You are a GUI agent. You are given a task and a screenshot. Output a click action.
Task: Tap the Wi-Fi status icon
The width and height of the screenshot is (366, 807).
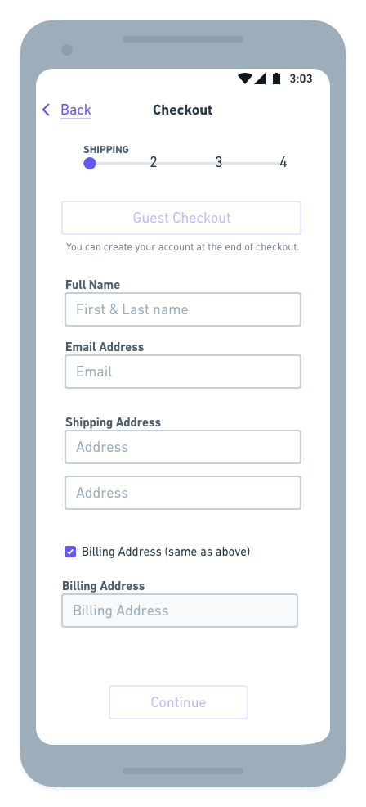point(245,79)
